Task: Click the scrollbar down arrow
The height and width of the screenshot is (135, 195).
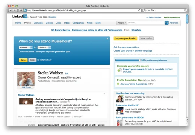Action: [187, 122]
